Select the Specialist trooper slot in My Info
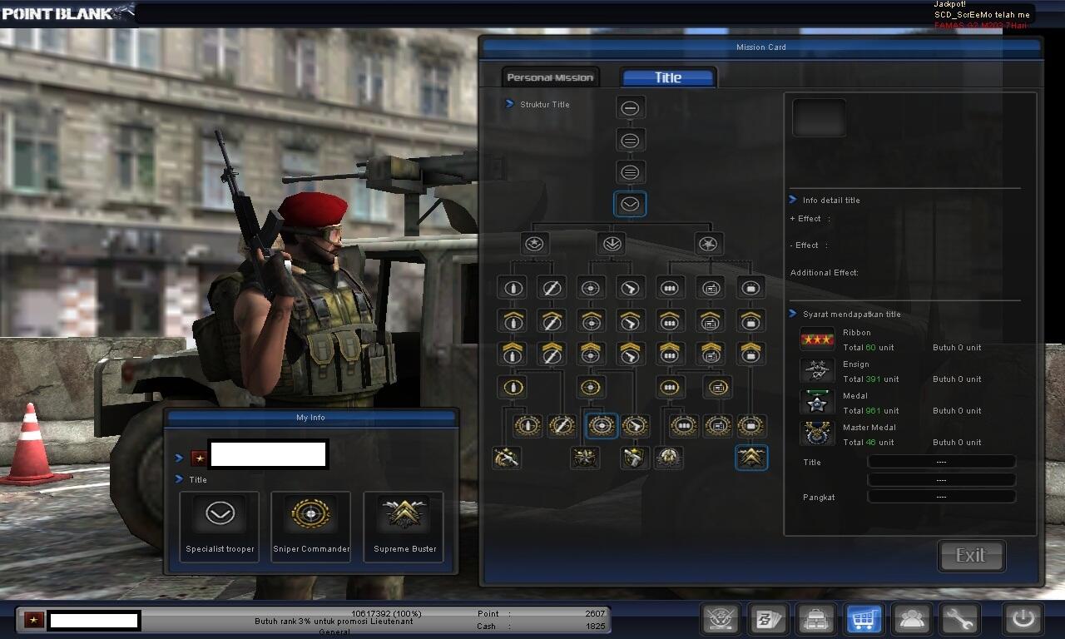1065x639 pixels. (x=220, y=527)
